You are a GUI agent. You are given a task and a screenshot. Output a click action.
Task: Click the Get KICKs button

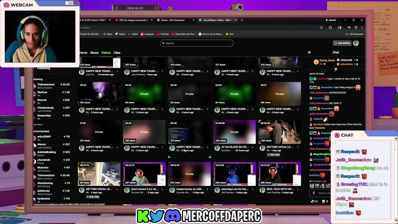pyautogui.click(x=342, y=43)
